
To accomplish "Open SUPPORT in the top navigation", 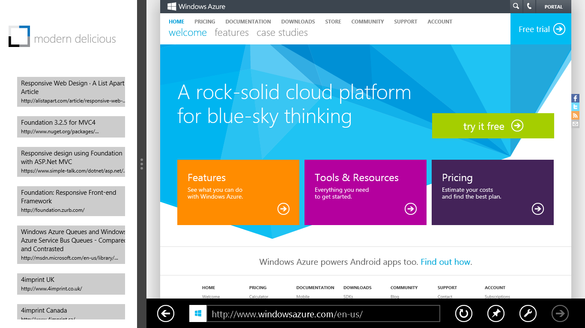I will [406, 22].
